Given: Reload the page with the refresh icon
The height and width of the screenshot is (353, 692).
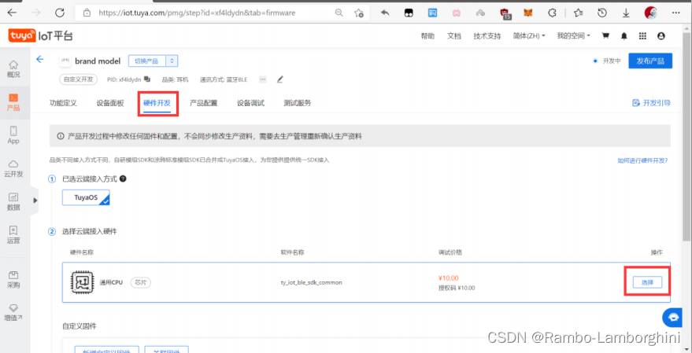Looking at the screenshot, I should tap(60, 13).
